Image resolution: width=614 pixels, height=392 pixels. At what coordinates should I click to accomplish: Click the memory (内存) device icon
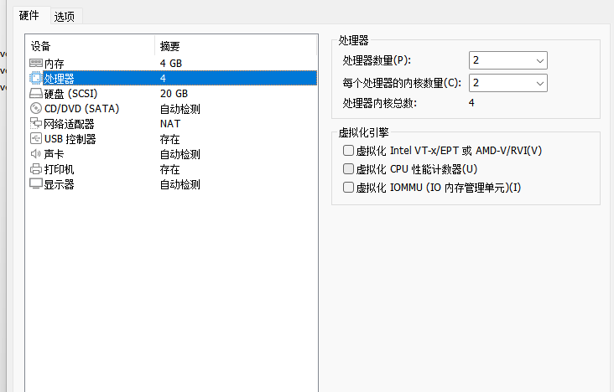pyautogui.click(x=36, y=63)
